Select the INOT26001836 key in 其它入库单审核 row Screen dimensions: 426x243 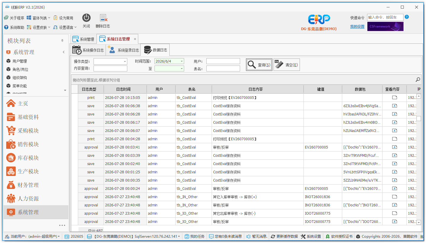pos(323,197)
